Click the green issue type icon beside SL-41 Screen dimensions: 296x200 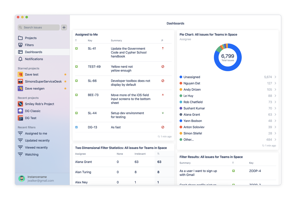pyautogui.click(x=76, y=48)
